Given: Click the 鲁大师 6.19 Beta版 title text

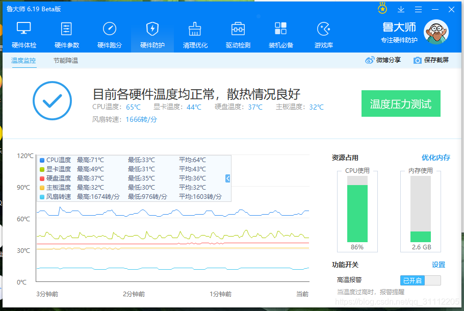Looking at the screenshot, I should click(x=34, y=9).
